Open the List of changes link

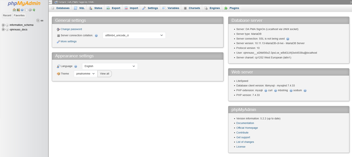click(245, 142)
